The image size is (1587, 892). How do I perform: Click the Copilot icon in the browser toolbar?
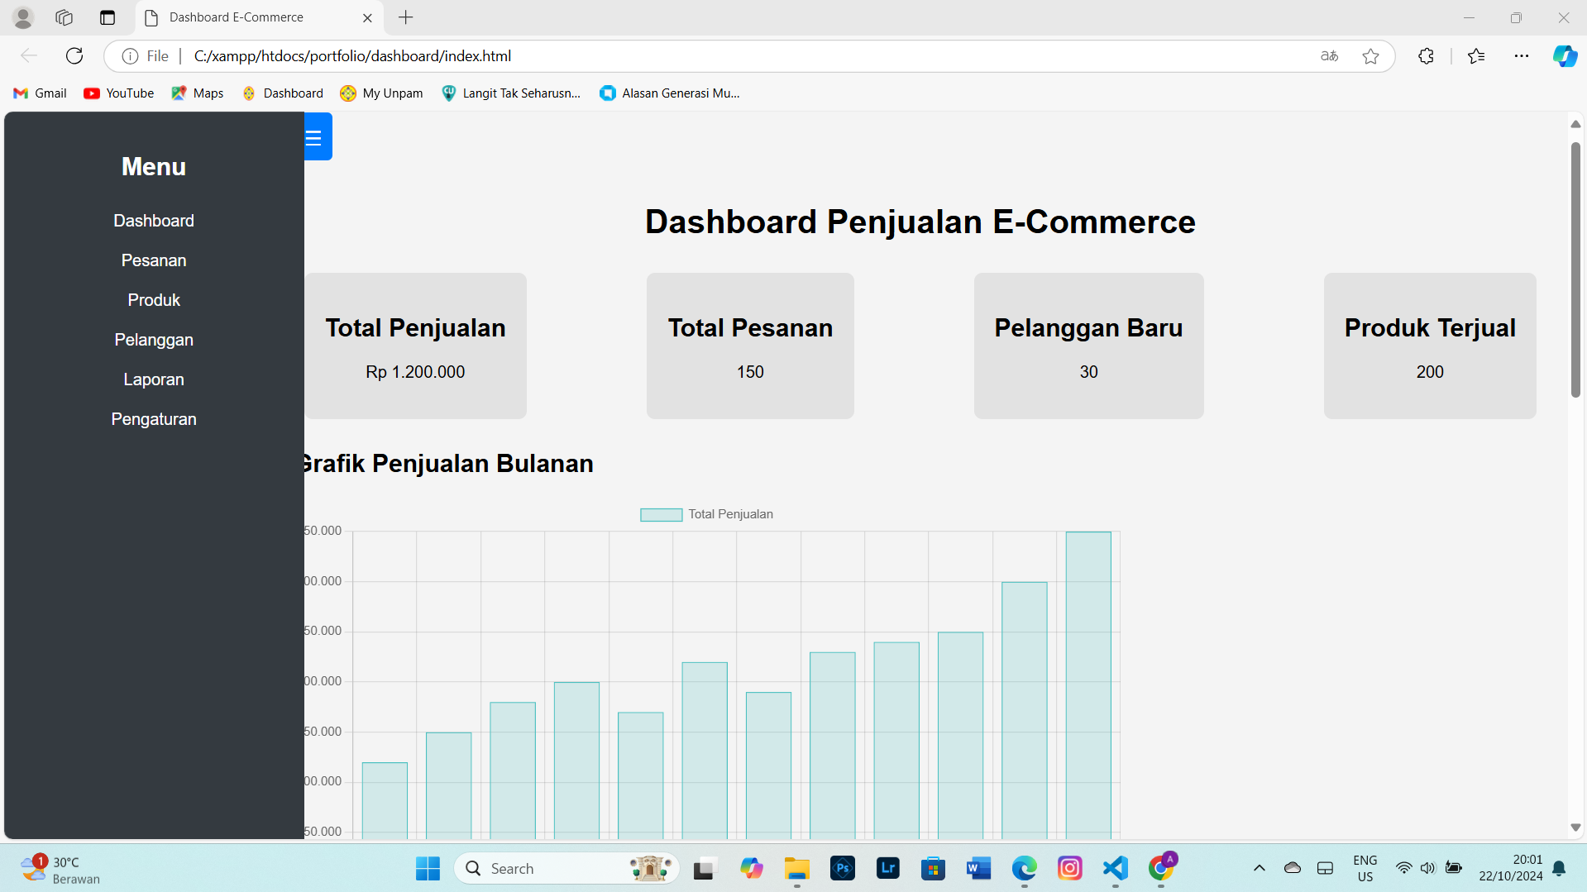pyautogui.click(x=1564, y=55)
